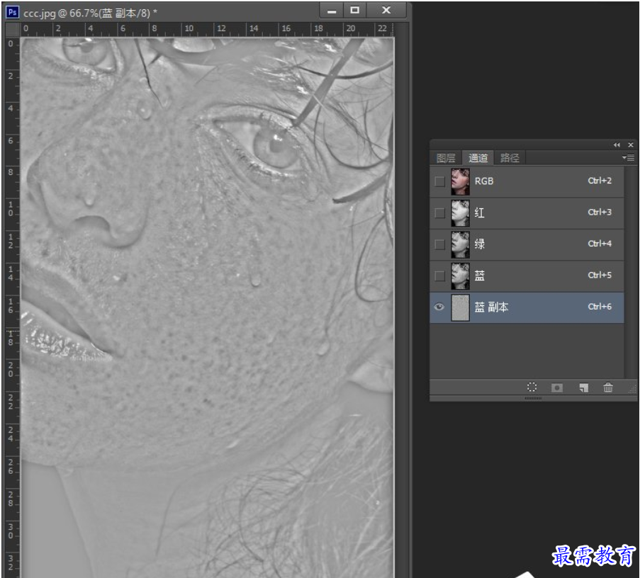Save selection as channel icon
The width and height of the screenshot is (640, 578).
[557, 387]
